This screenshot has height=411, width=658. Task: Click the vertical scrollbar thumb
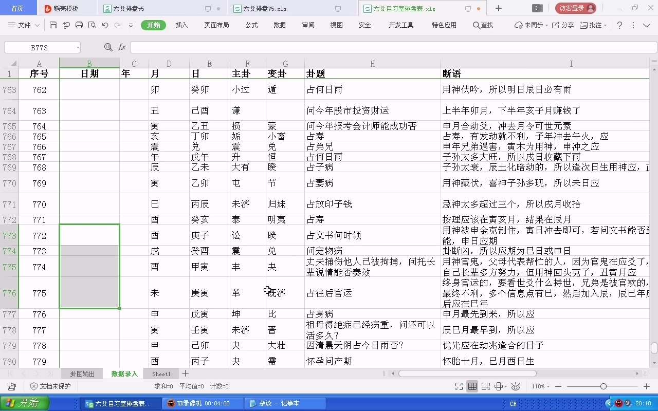[x=654, y=348]
